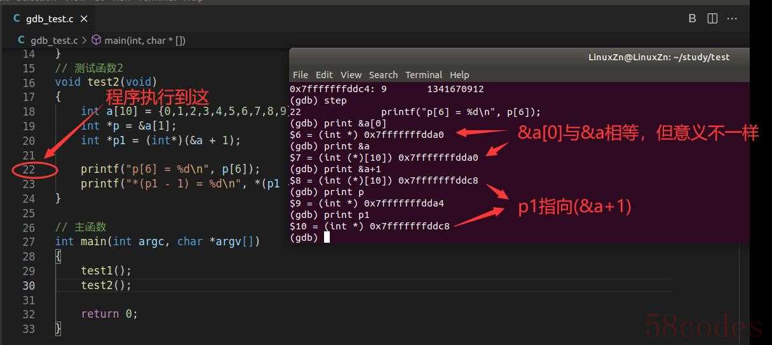Click the terminal line '(gdb) step'
Screen dimensions: 772x345
pyautogui.click(x=318, y=100)
